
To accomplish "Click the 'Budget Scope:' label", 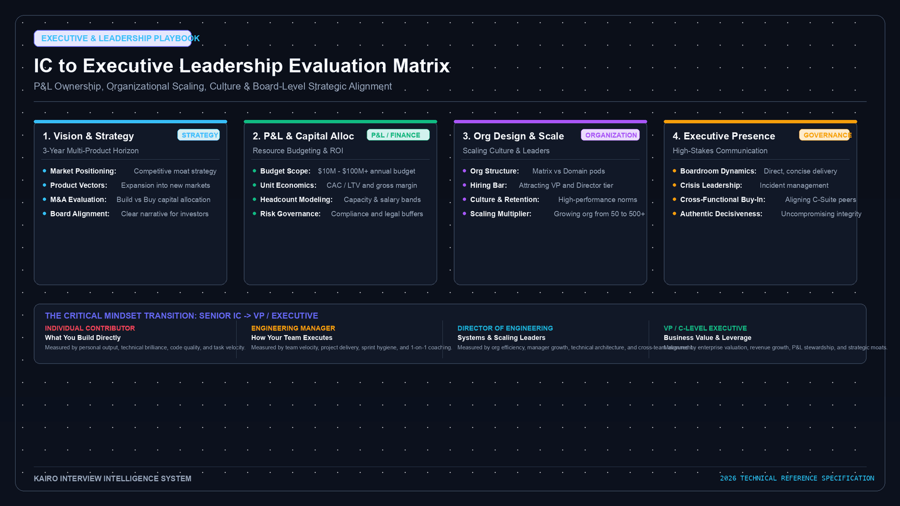I will pyautogui.click(x=285, y=171).
